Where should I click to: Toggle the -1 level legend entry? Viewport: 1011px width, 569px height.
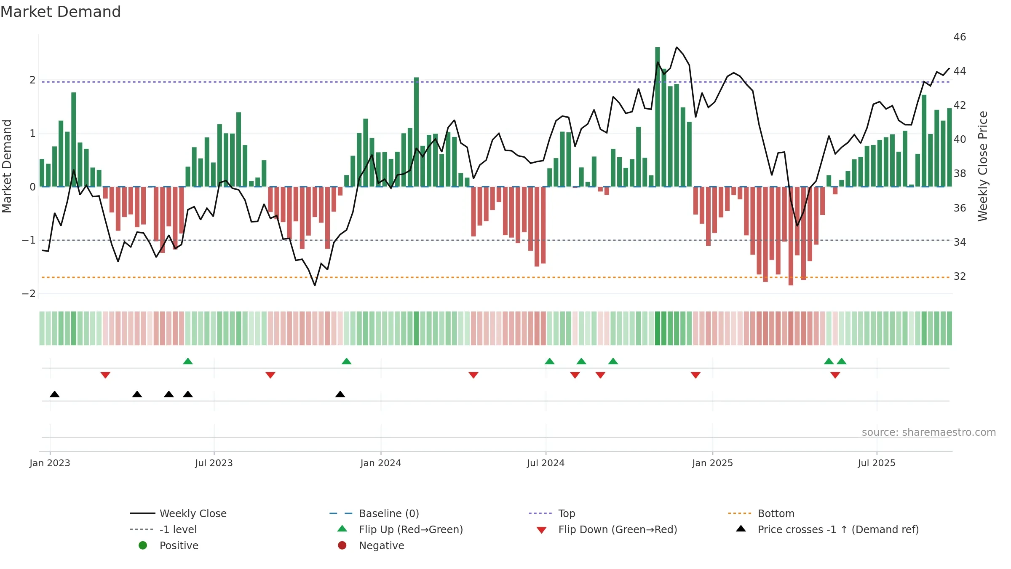point(163,529)
